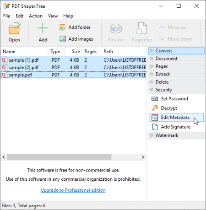The height and width of the screenshot is (210, 206).
Task: Click the Add folder icon
Action: pos(62,27)
